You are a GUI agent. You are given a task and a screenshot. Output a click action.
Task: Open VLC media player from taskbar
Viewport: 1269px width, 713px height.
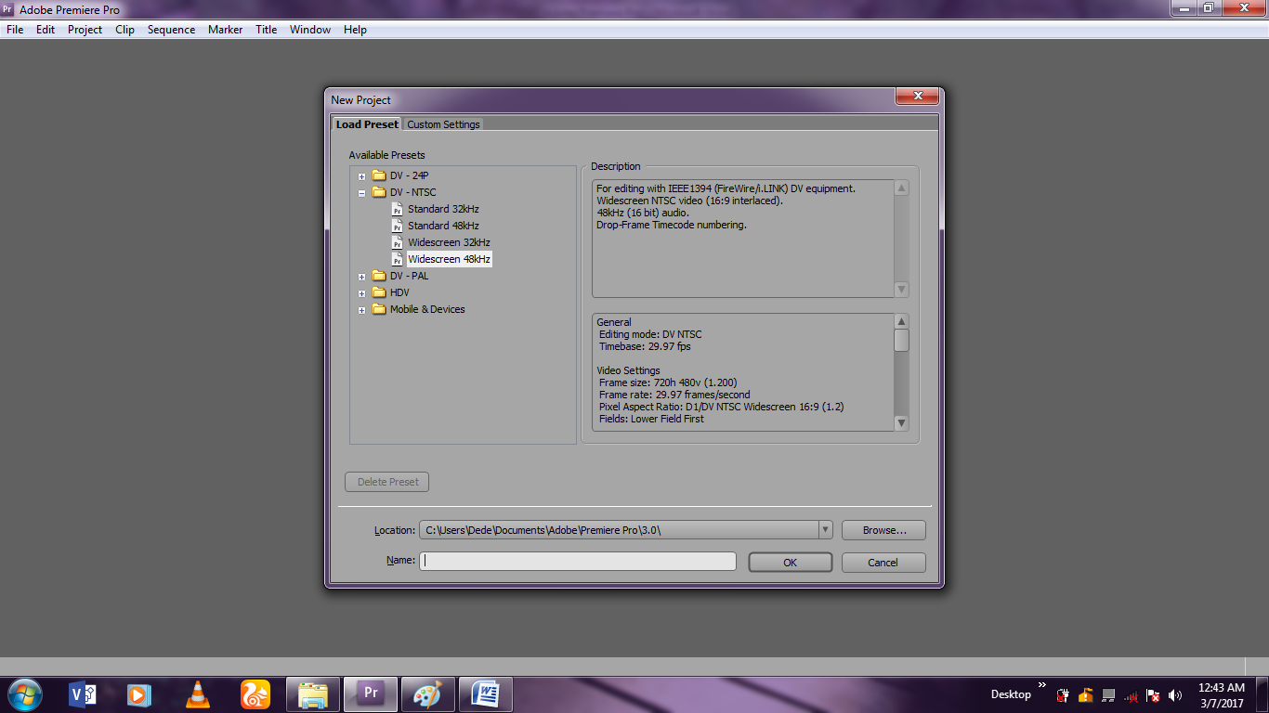point(197,694)
